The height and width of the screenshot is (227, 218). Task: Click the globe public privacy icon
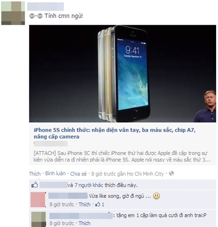point(171,173)
